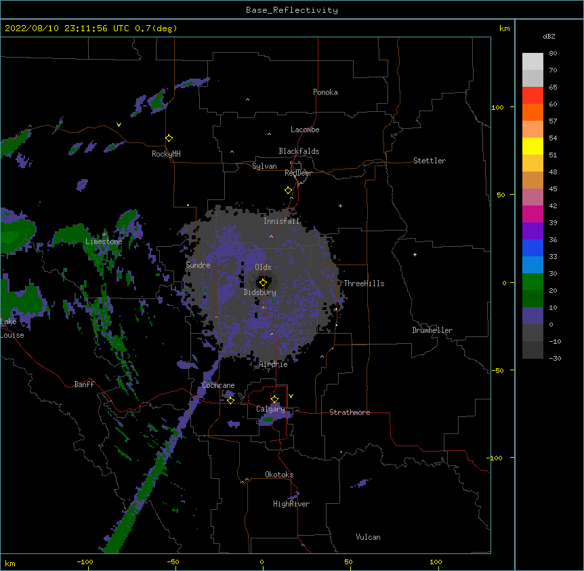Click the RedDeer city label

click(x=298, y=173)
